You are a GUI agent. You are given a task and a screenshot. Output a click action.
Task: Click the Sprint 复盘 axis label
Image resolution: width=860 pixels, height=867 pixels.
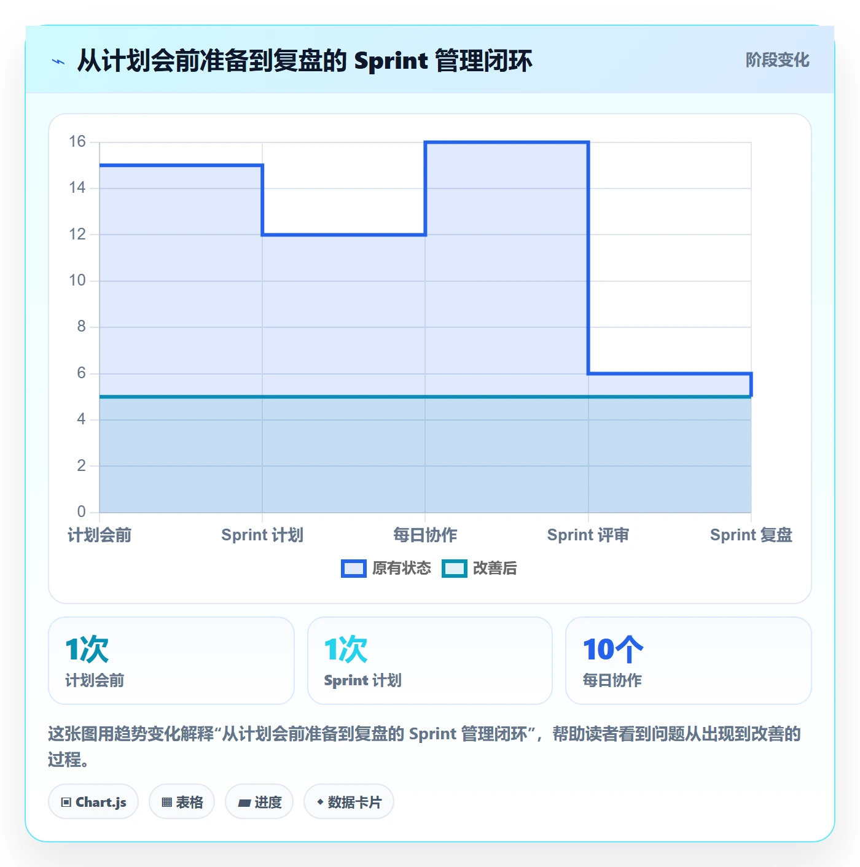(x=751, y=535)
